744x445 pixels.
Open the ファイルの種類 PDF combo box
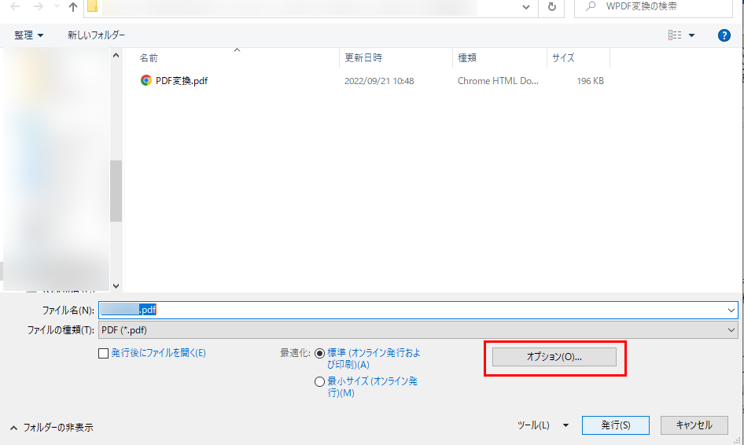pyautogui.click(x=418, y=330)
